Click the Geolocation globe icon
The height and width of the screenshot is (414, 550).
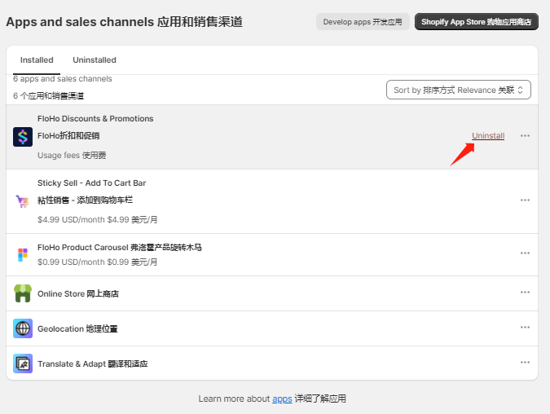[23, 328]
